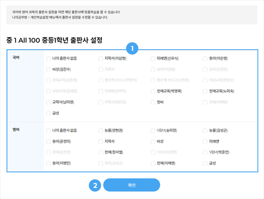Choose 비상교육(한철우) radio button
The height and width of the screenshot is (199, 264).
[x=205, y=80]
